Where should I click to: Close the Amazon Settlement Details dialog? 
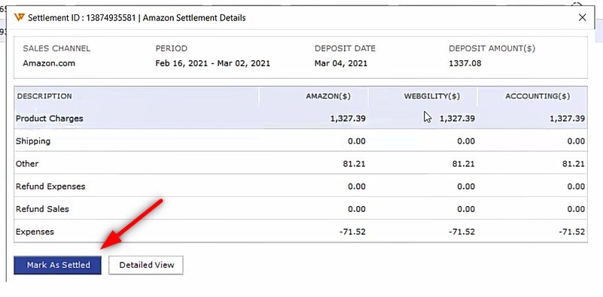(x=582, y=17)
